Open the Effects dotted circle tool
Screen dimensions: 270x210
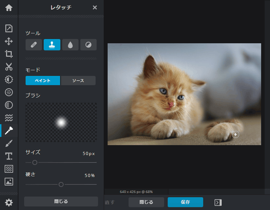(9, 92)
